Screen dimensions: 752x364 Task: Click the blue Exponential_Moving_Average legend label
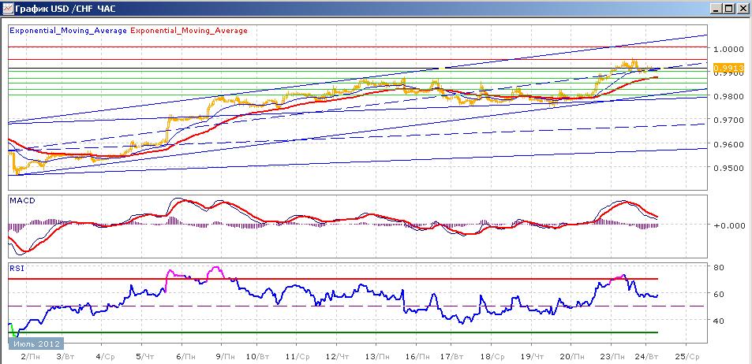[68, 31]
